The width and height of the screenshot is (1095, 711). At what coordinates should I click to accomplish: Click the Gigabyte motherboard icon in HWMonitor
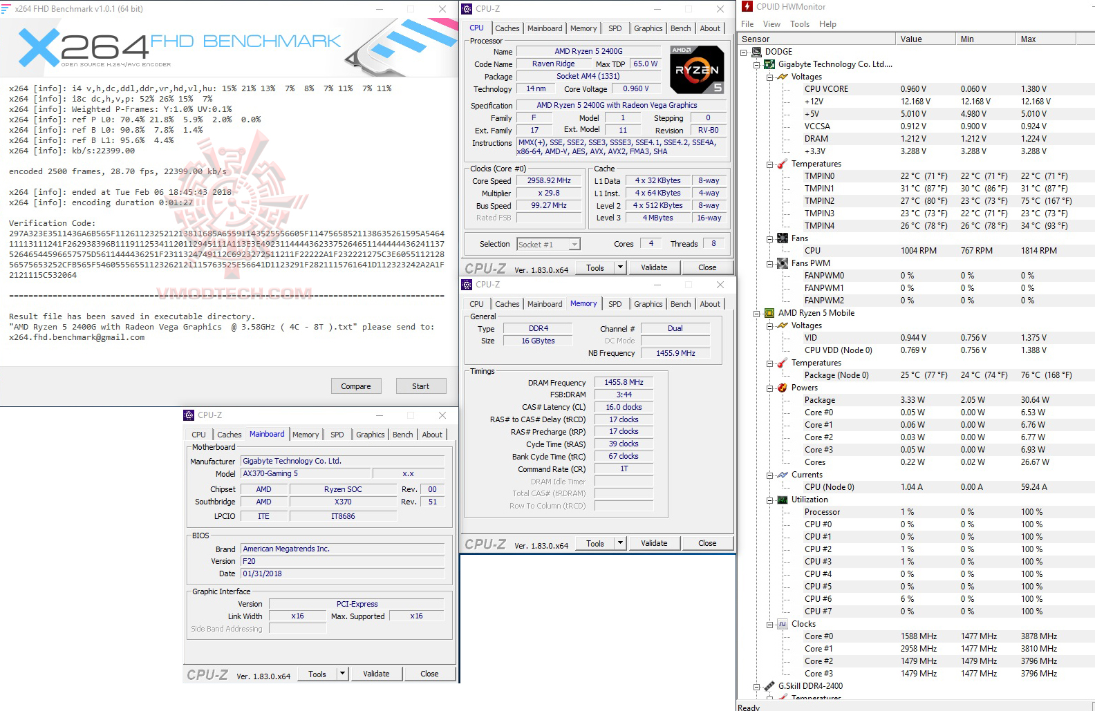[x=769, y=64]
